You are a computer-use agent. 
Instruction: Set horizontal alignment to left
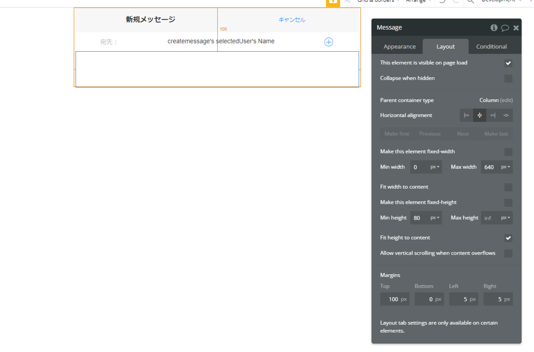point(466,115)
